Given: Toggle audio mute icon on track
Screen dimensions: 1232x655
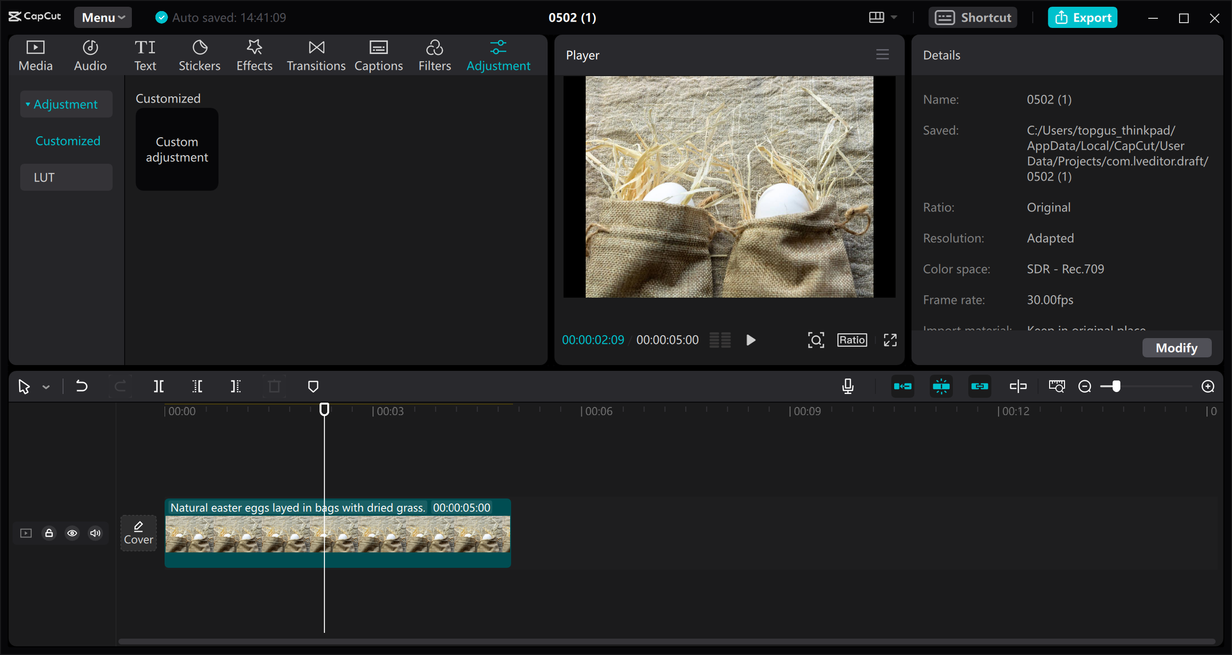Looking at the screenshot, I should coord(95,533).
